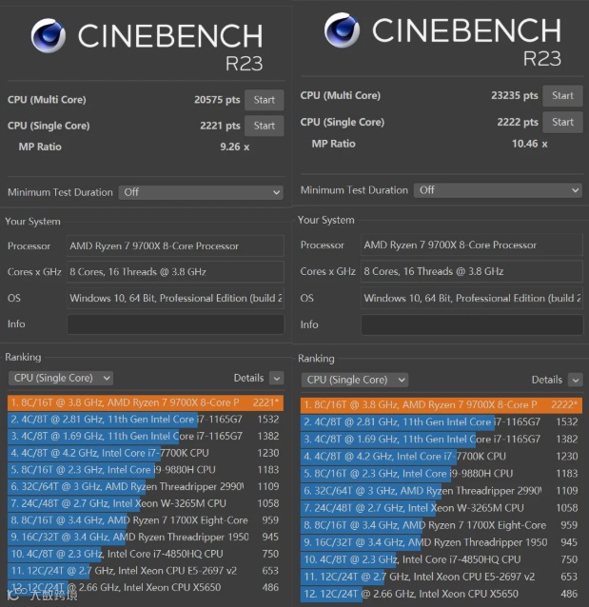The image size is (589, 607).
Task: Start Multi Core test in right Cinebench window
Action: pos(562,96)
